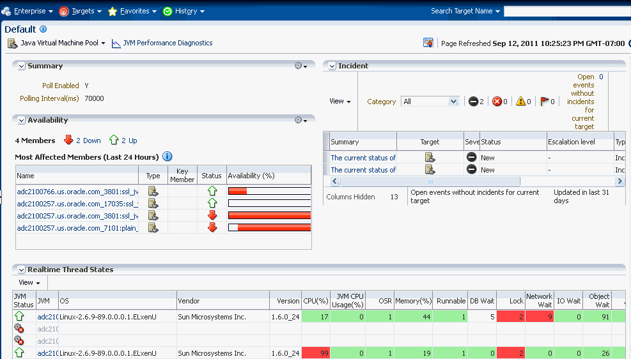This screenshot has height=359, width=631.
Task: Sort by CPU(%) column header
Action: click(x=316, y=301)
